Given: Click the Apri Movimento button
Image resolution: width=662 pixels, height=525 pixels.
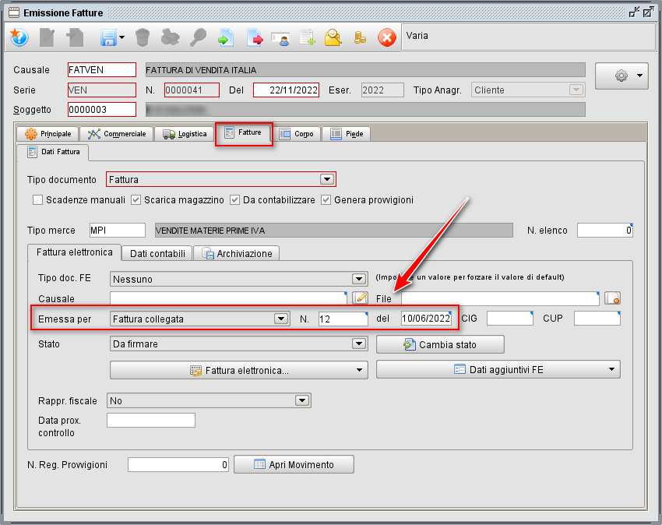Looking at the screenshot, I should click(x=294, y=465).
